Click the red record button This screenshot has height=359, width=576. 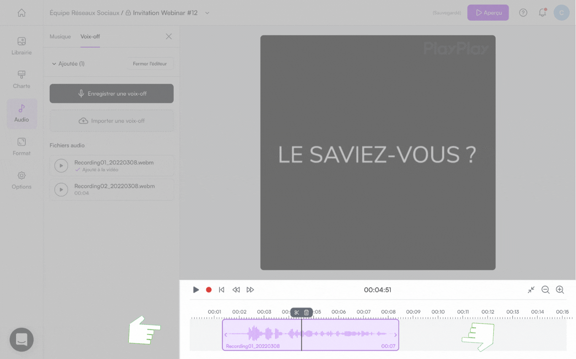209,290
